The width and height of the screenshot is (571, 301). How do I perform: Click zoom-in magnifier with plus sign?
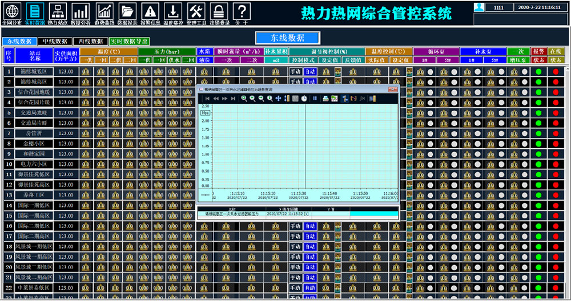point(252,99)
